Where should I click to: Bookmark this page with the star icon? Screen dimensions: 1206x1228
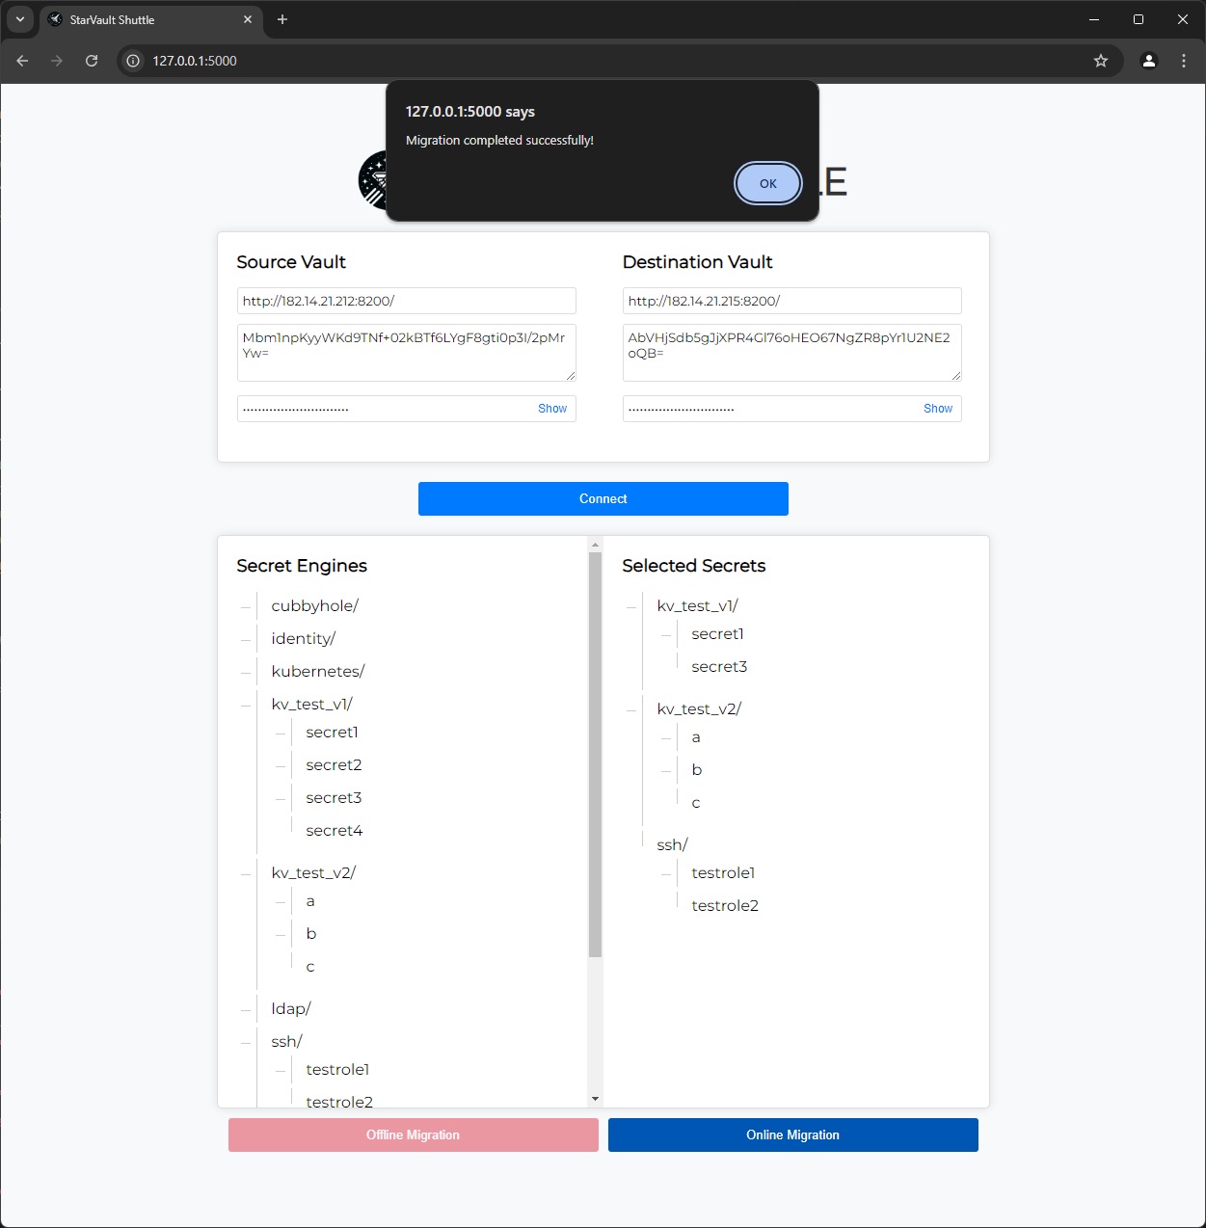1101,61
